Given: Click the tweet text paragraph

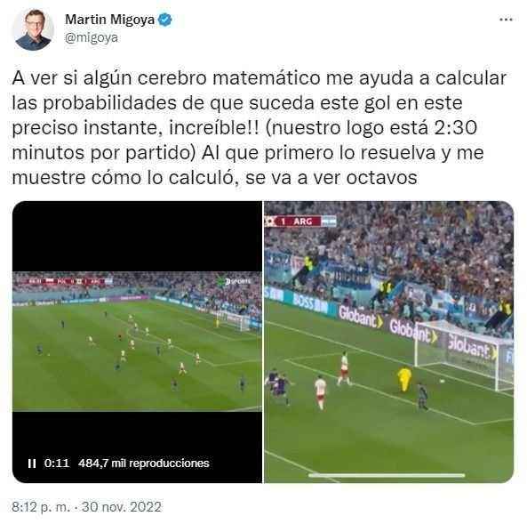Looking at the screenshot, I should [x=259, y=128].
